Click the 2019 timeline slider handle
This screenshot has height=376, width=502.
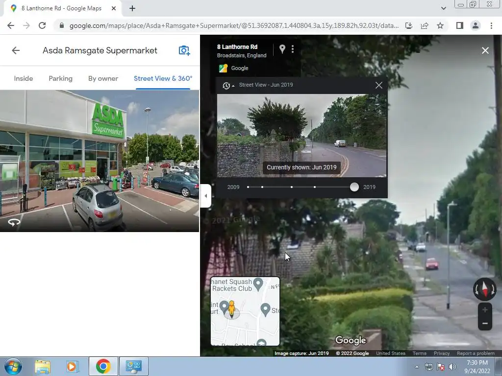354,187
